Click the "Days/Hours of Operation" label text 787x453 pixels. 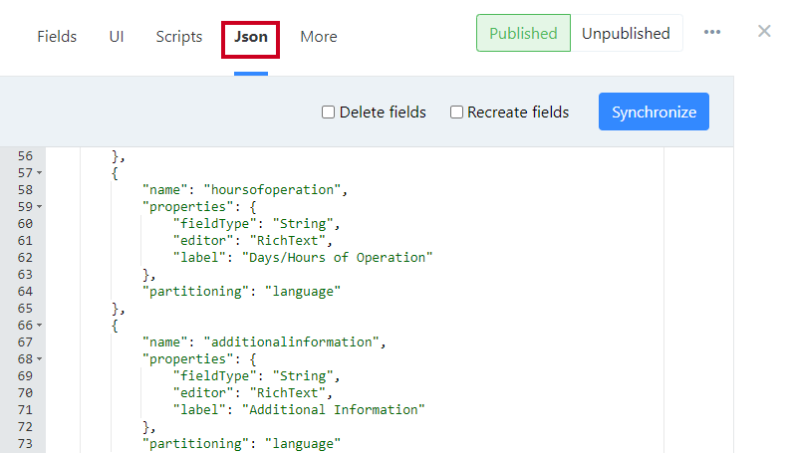[337, 257]
